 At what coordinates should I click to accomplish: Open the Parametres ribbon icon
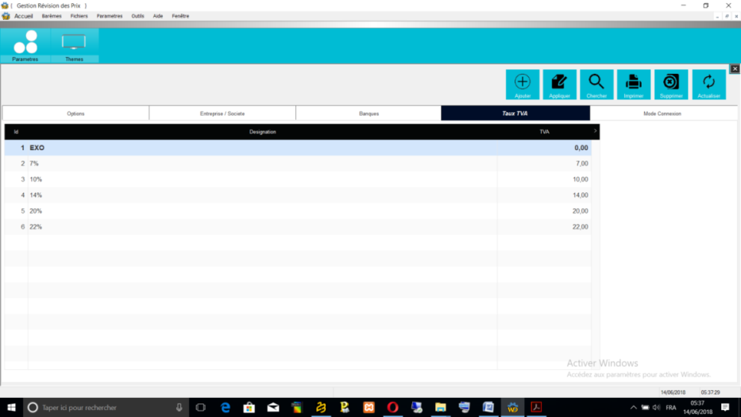[x=25, y=45]
